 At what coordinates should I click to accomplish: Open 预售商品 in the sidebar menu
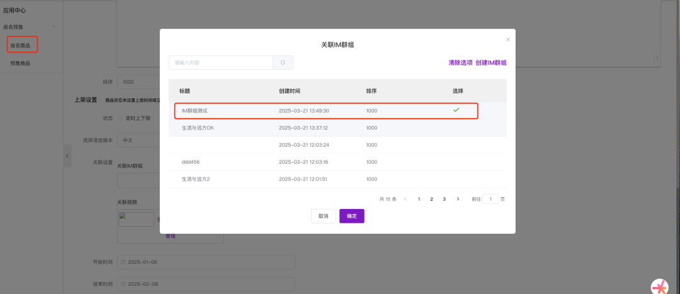(20, 63)
